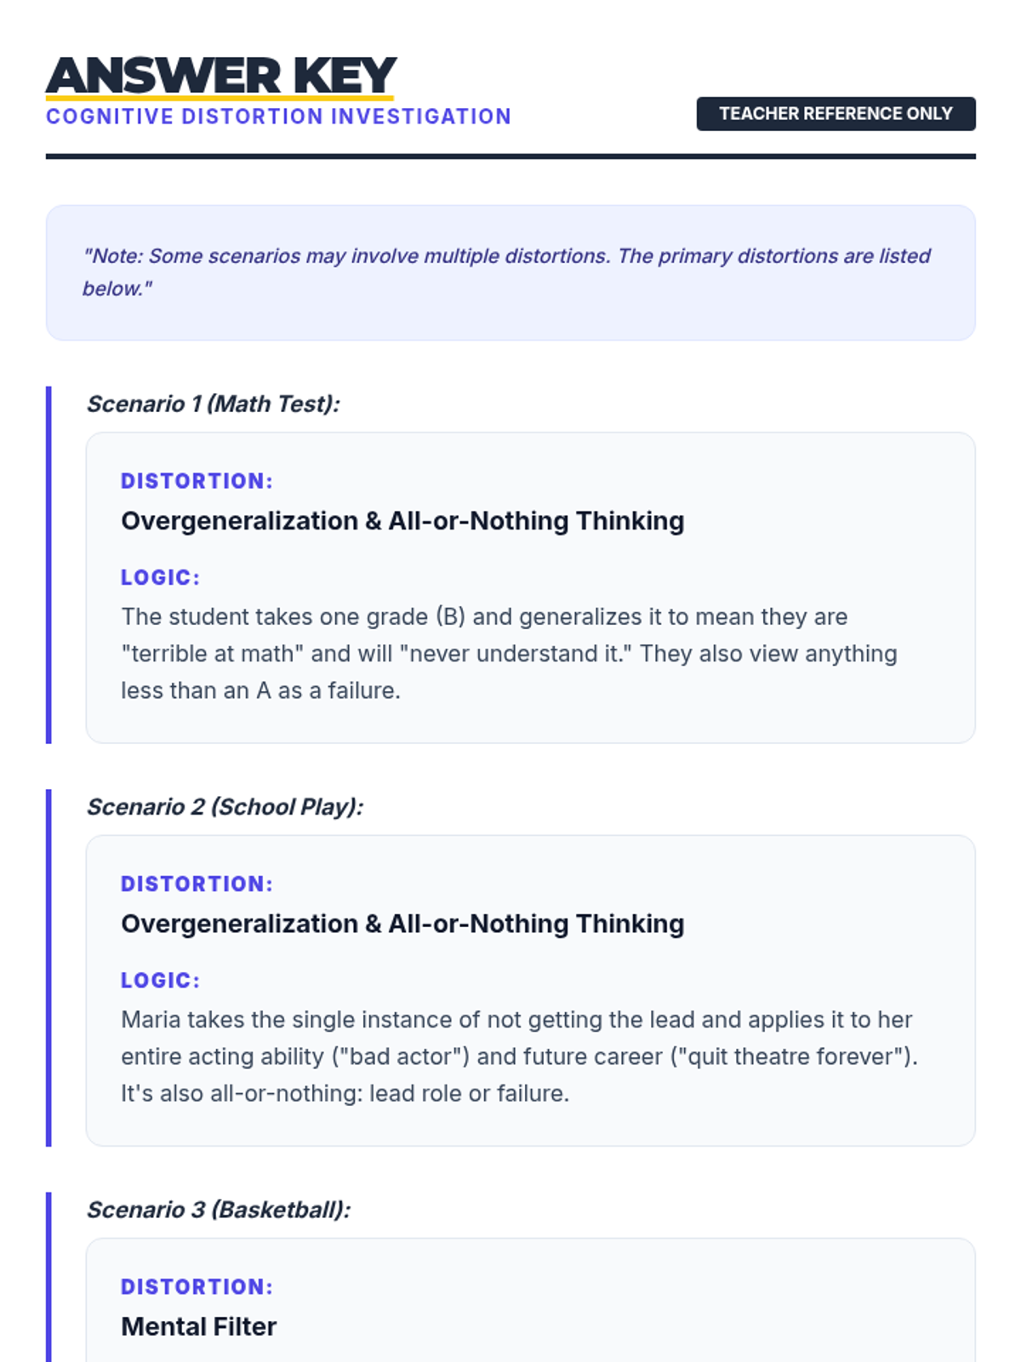
Task: Click the dark divider line below the header
Action: (510, 157)
